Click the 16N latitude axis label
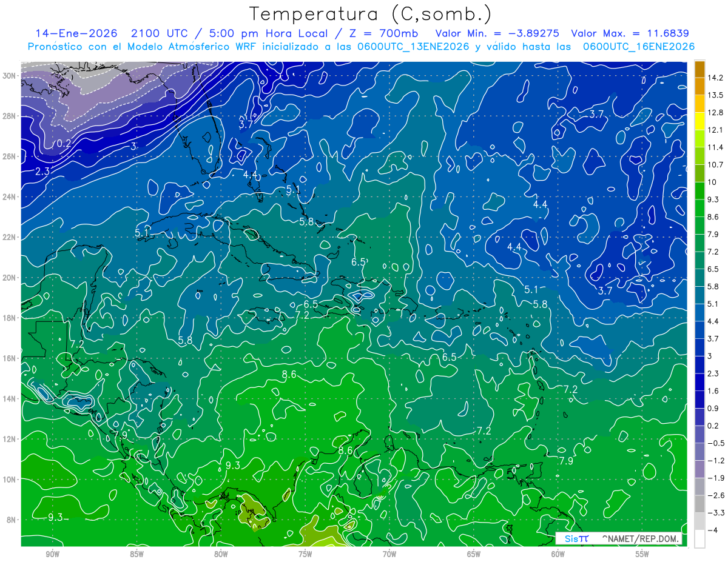The image size is (728, 562). click(10, 358)
